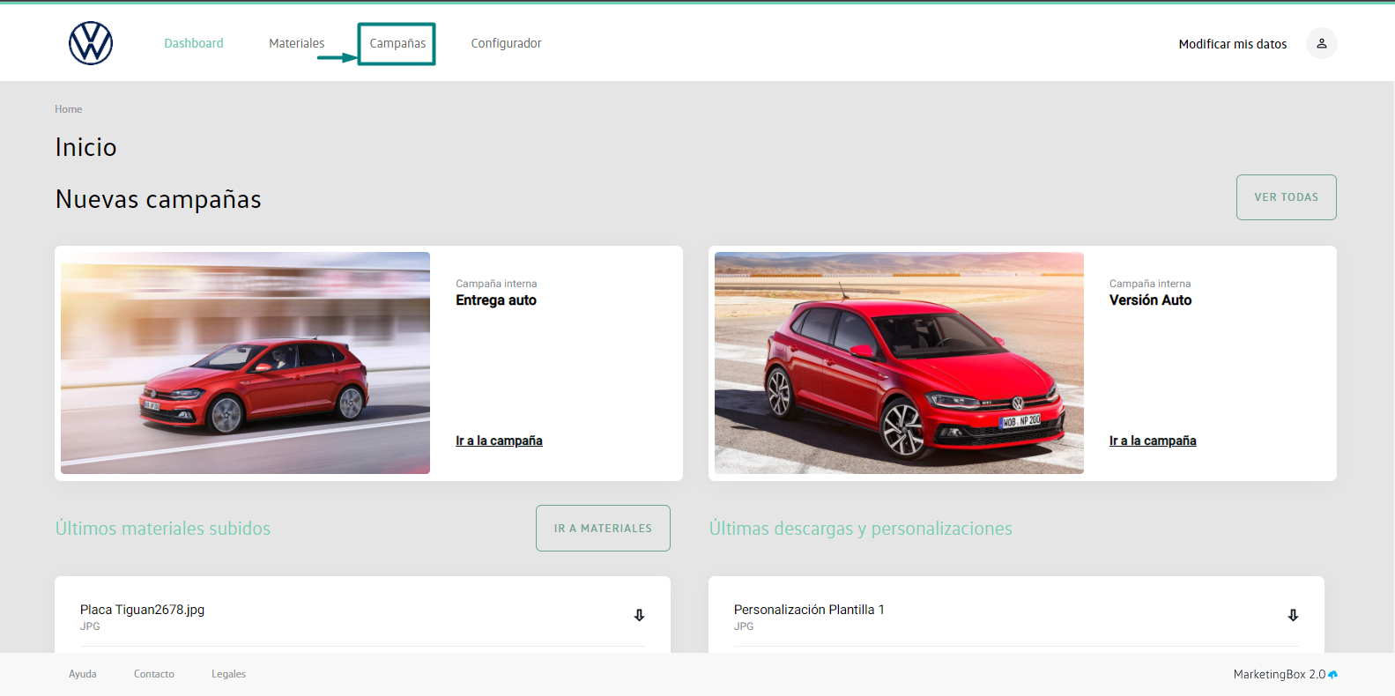
Task: Open Ir a la campaña for Entrega auto
Action: [499, 441]
